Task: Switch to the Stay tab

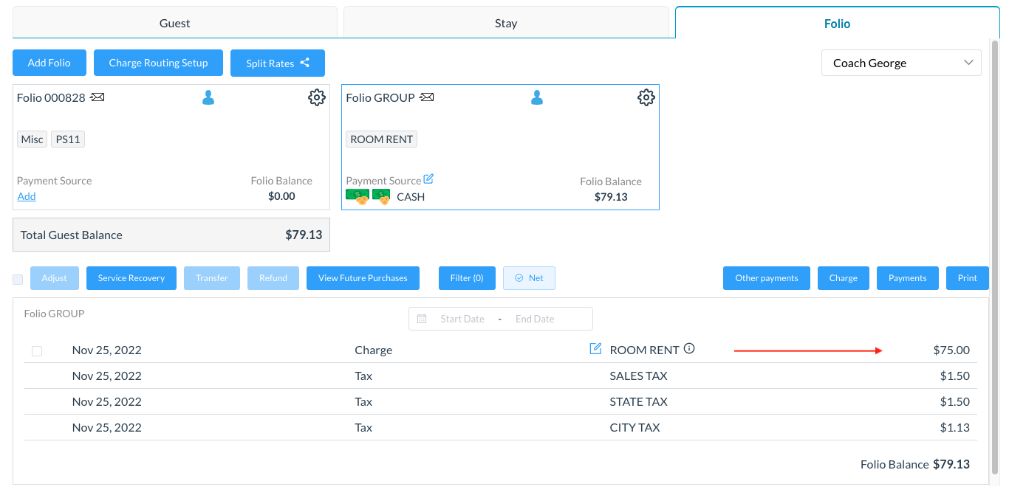Action: (506, 23)
